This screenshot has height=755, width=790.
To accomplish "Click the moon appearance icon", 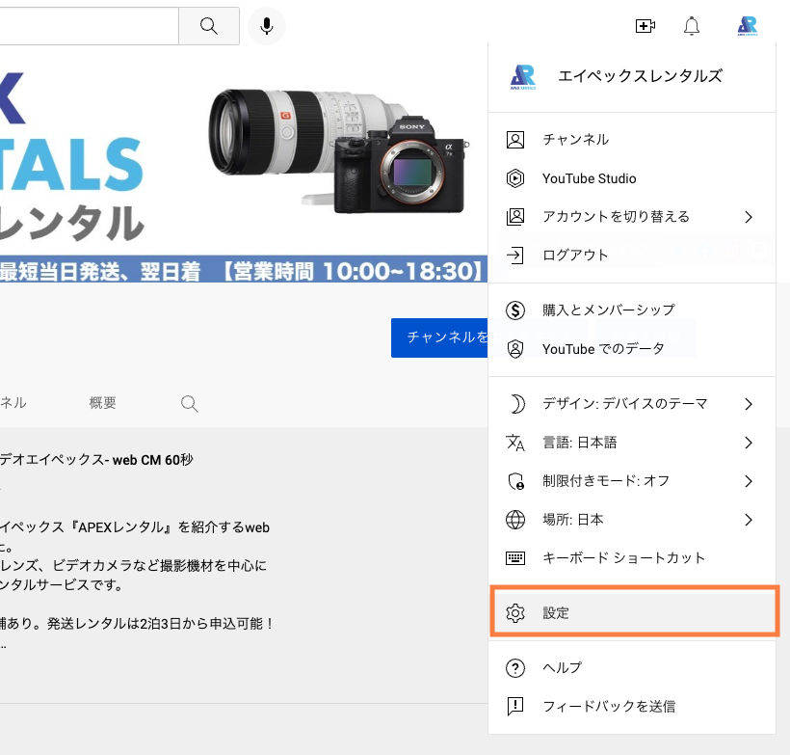I will coord(516,404).
